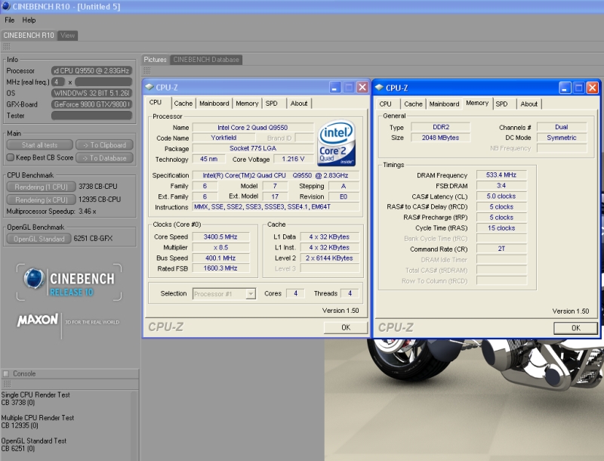Switch to the View tab
The image size is (604, 461).
pos(67,36)
